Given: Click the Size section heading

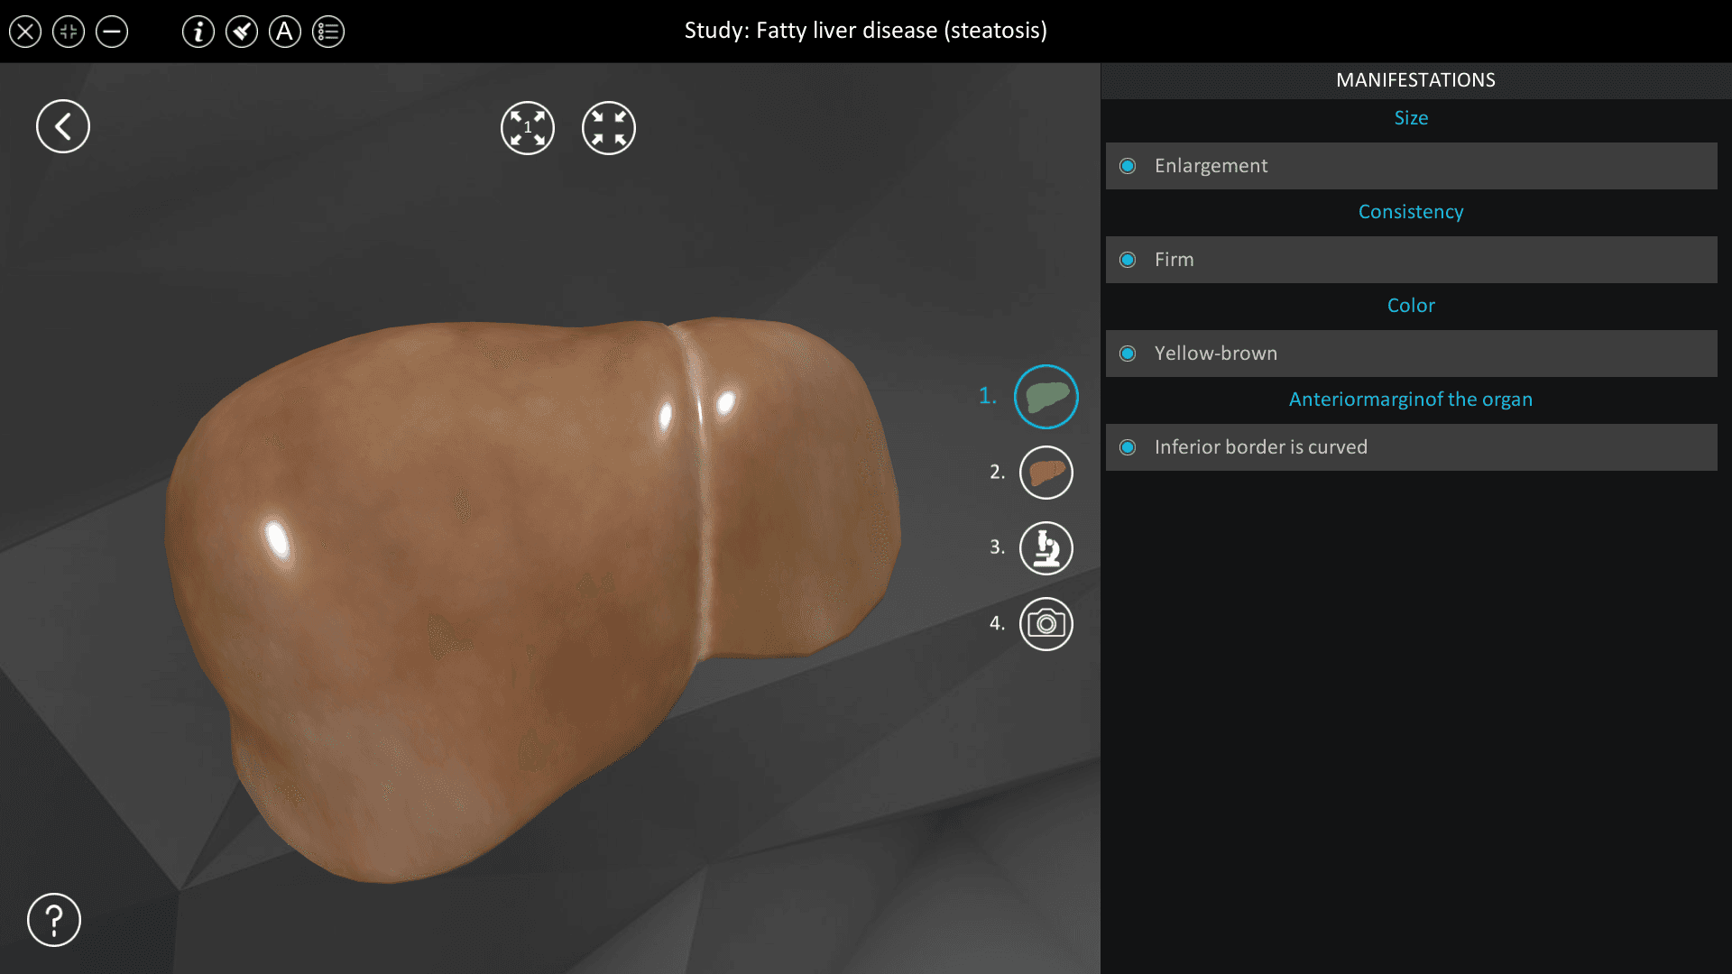Looking at the screenshot, I should click(x=1411, y=118).
